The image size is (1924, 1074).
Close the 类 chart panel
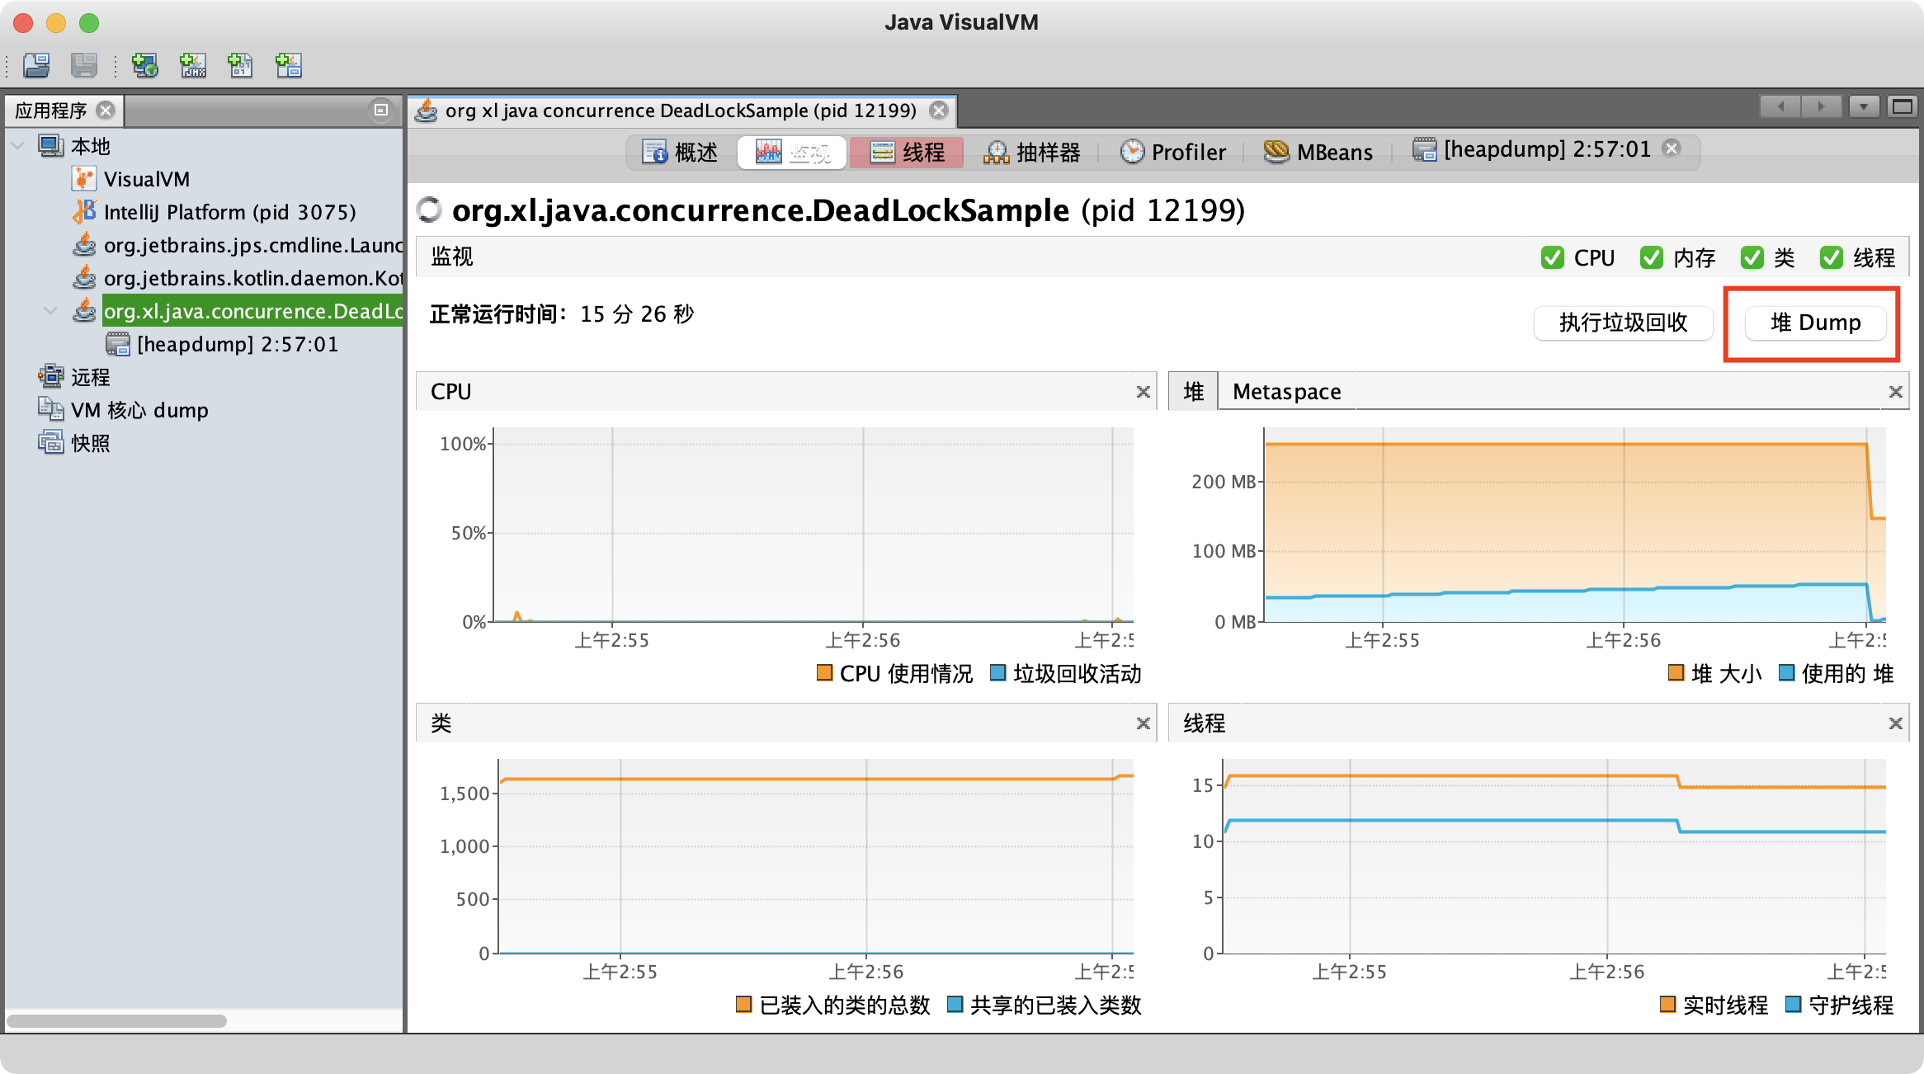pos(1144,723)
